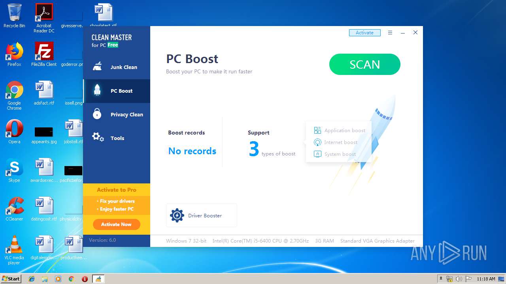Click the Activate Now orange button
The height and width of the screenshot is (284, 506).
tap(116, 224)
